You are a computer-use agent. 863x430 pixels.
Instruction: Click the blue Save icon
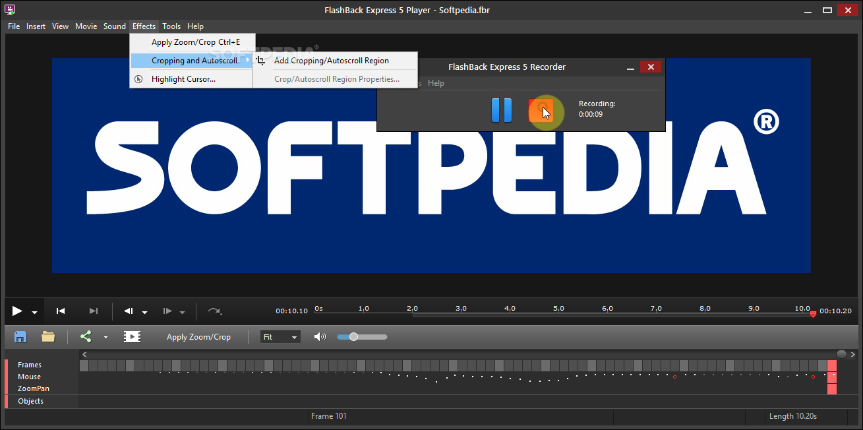pyautogui.click(x=20, y=336)
